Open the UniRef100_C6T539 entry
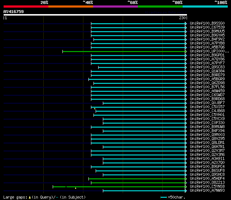This screenshot has height=200, width=231. [207, 27]
